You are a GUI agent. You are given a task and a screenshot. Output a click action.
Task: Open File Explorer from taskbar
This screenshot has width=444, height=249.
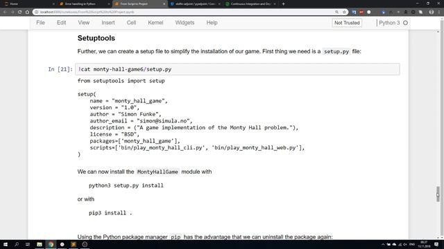click(40, 244)
